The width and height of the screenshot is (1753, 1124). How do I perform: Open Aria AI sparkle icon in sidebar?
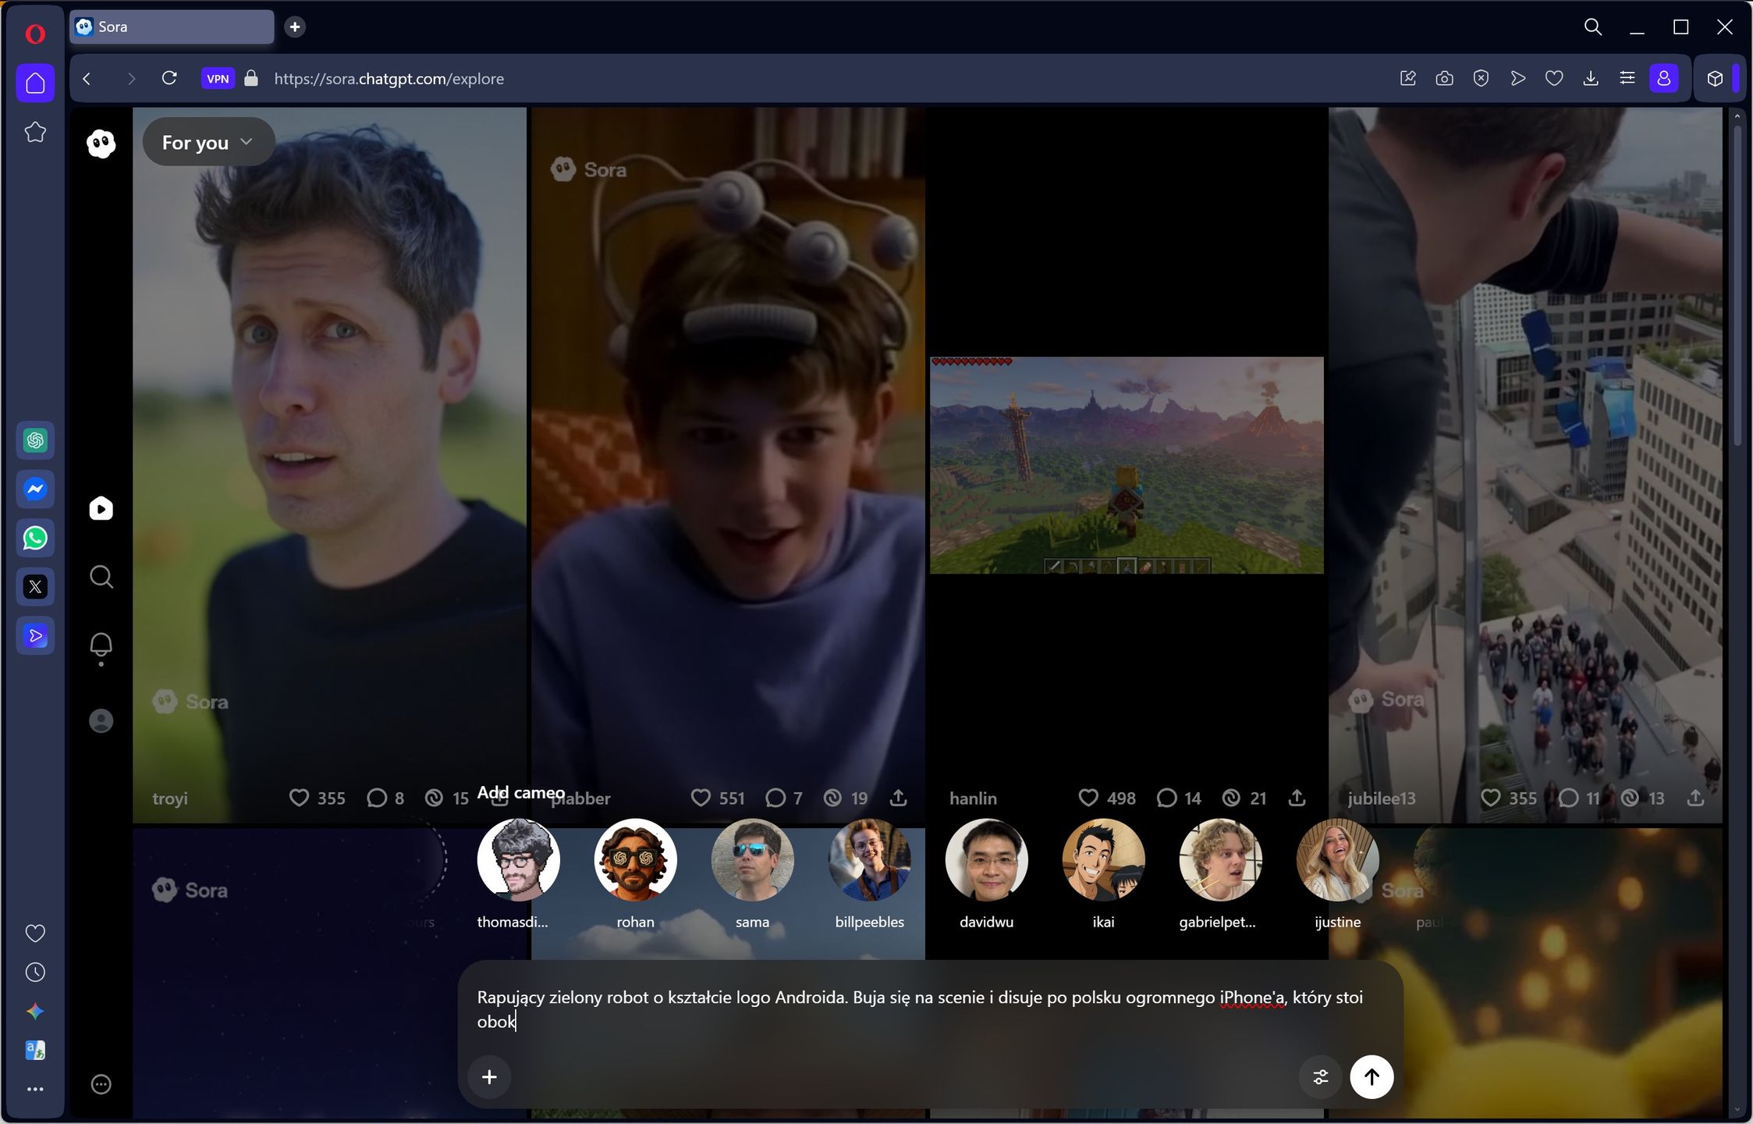[35, 1012]
